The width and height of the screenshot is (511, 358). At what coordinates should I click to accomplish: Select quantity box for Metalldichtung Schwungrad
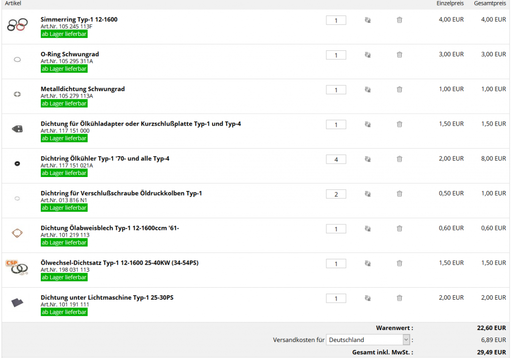pos(336,90)
